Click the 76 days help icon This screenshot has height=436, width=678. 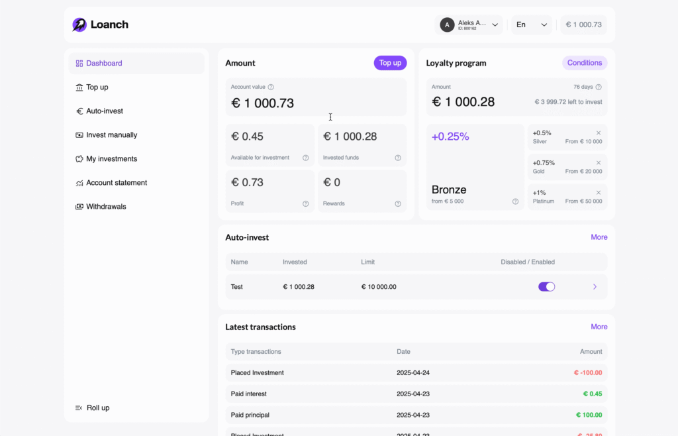point(599,87)
